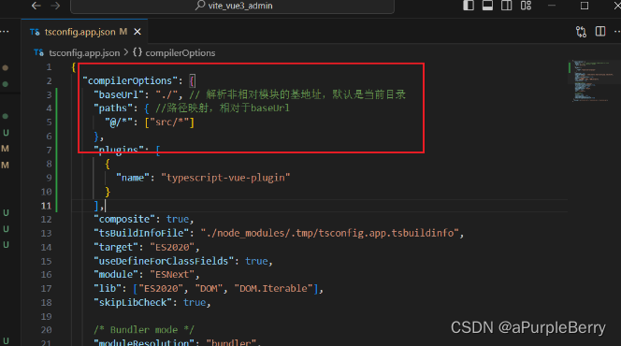
Task: Click the paths mapping comment on line 4
Action: [x=223, y=108]
